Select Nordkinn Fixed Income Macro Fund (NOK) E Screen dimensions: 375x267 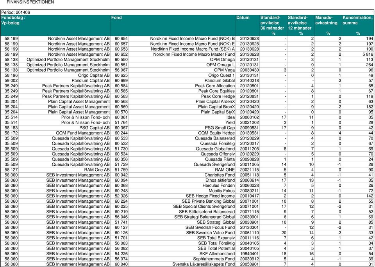click(193, 44)
